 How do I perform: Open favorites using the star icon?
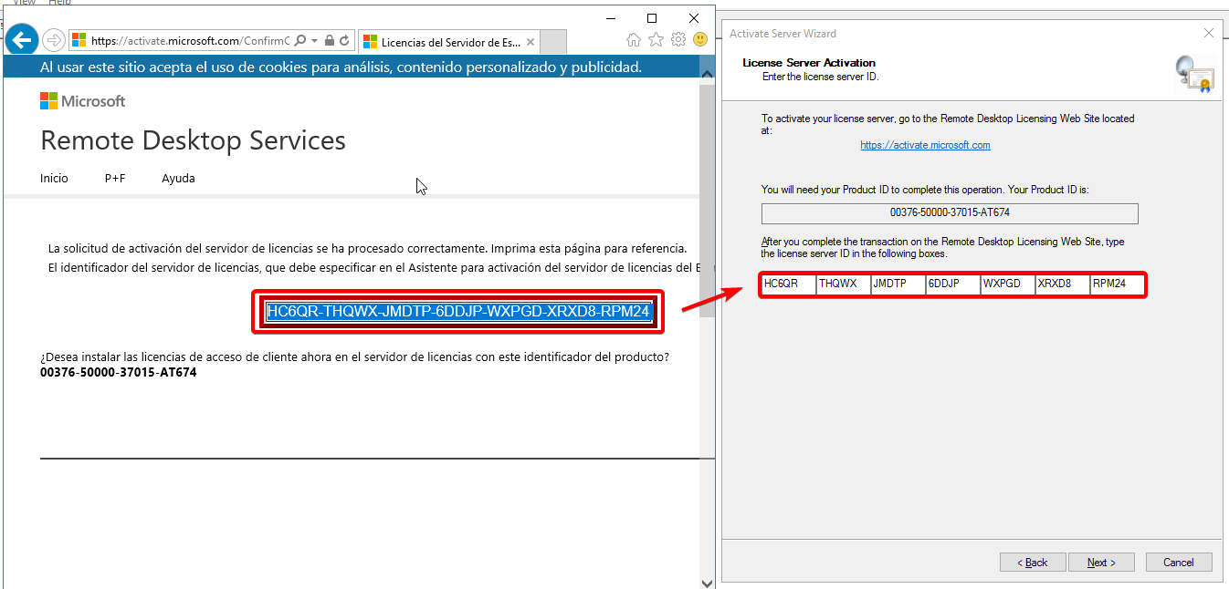(657, 39)
